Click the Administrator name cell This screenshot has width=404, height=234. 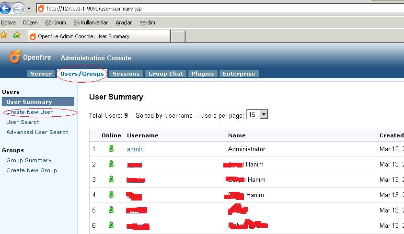pyautogui.click(x=247, y=149)
